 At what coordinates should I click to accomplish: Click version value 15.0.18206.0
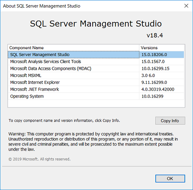154,55
